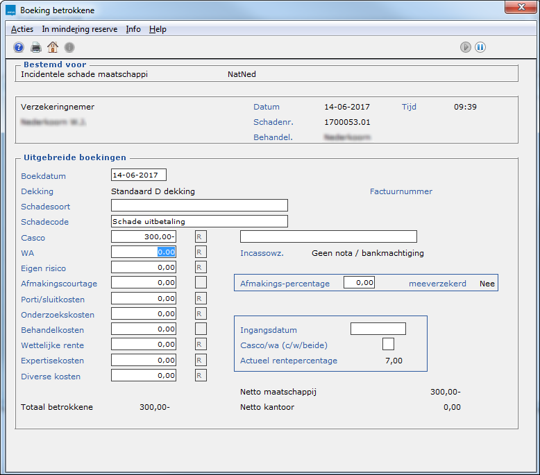Open the In mindering reserve menu
The width and height of the screenshot is (540, 475).
pos(80,29)
